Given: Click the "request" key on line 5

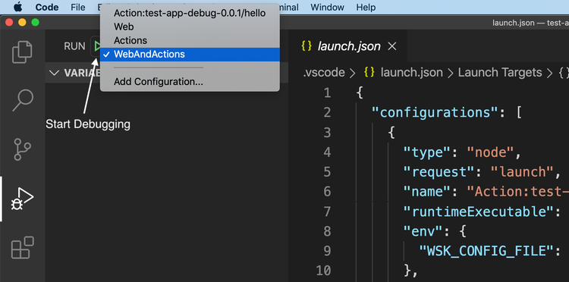Looking at the screenshot, I should [440, 172].
